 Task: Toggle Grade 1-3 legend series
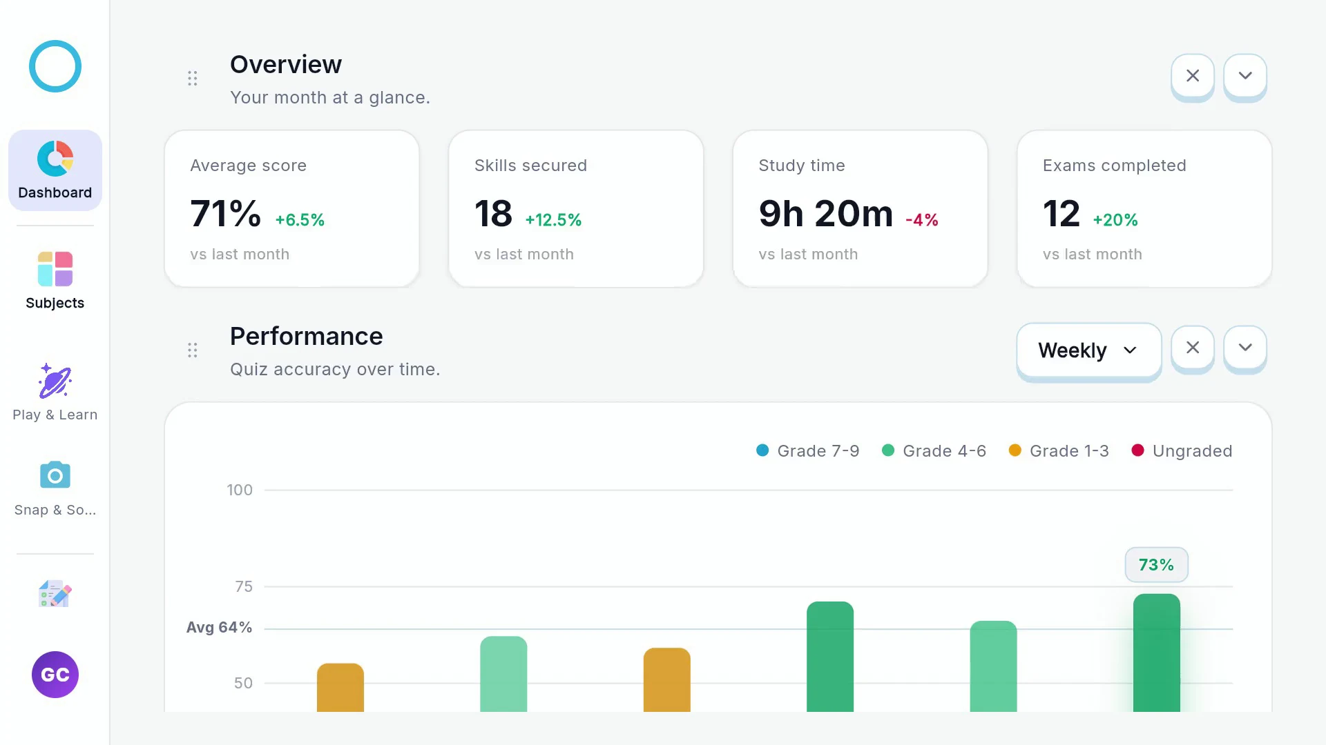tap(1059, 451)
